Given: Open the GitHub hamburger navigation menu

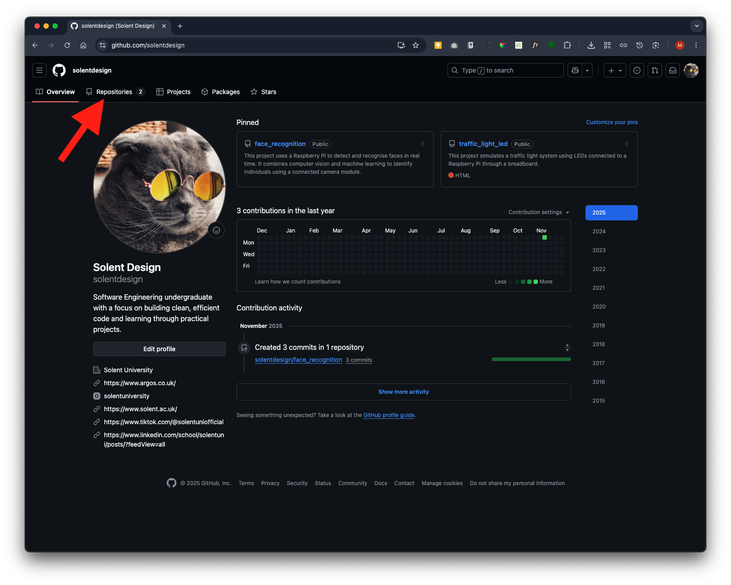Looking at the screenshot, I should [39, 70].
